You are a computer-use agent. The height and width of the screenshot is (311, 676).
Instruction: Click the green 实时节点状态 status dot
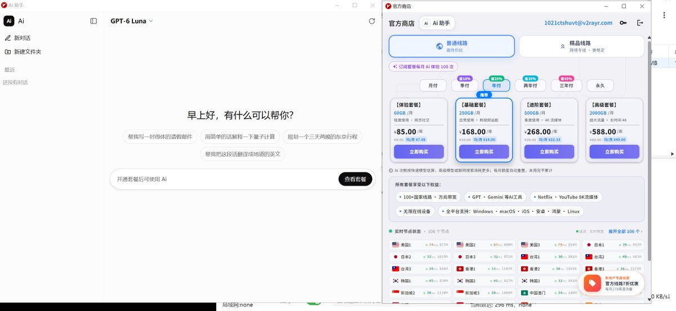390,231
